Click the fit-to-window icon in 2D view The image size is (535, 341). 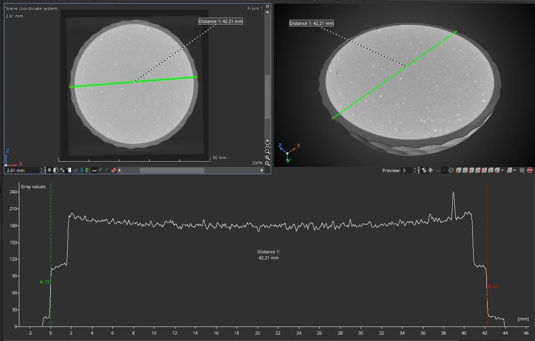267,146
